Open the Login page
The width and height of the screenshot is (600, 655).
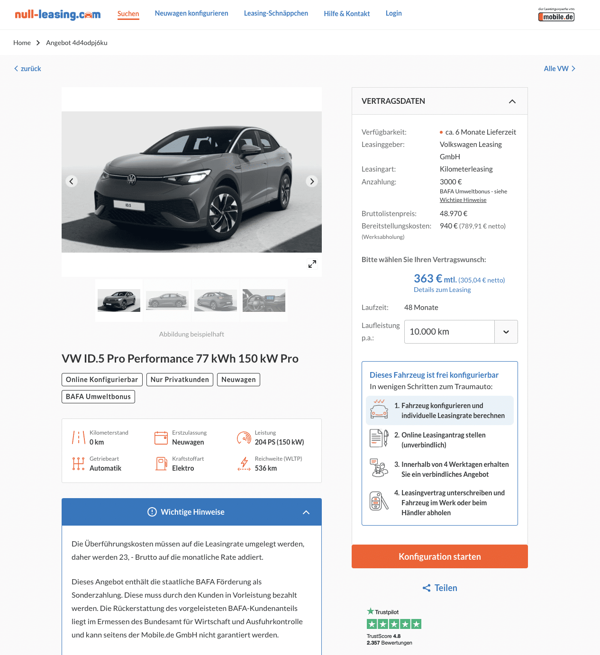pyautogui.click(x=394, y=13)
